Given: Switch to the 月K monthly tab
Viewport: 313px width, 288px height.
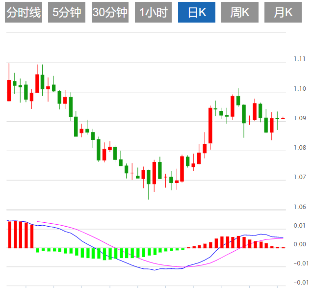Looking at the screenshot, I should point(283,12).
